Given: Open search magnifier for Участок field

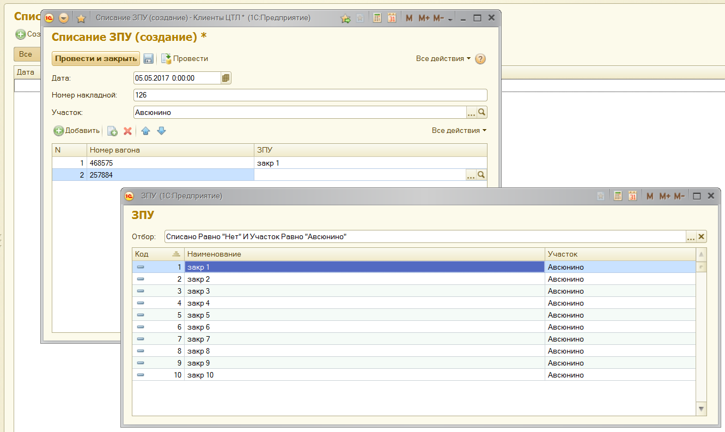Looking at the screenshot, I should point(482,112).
